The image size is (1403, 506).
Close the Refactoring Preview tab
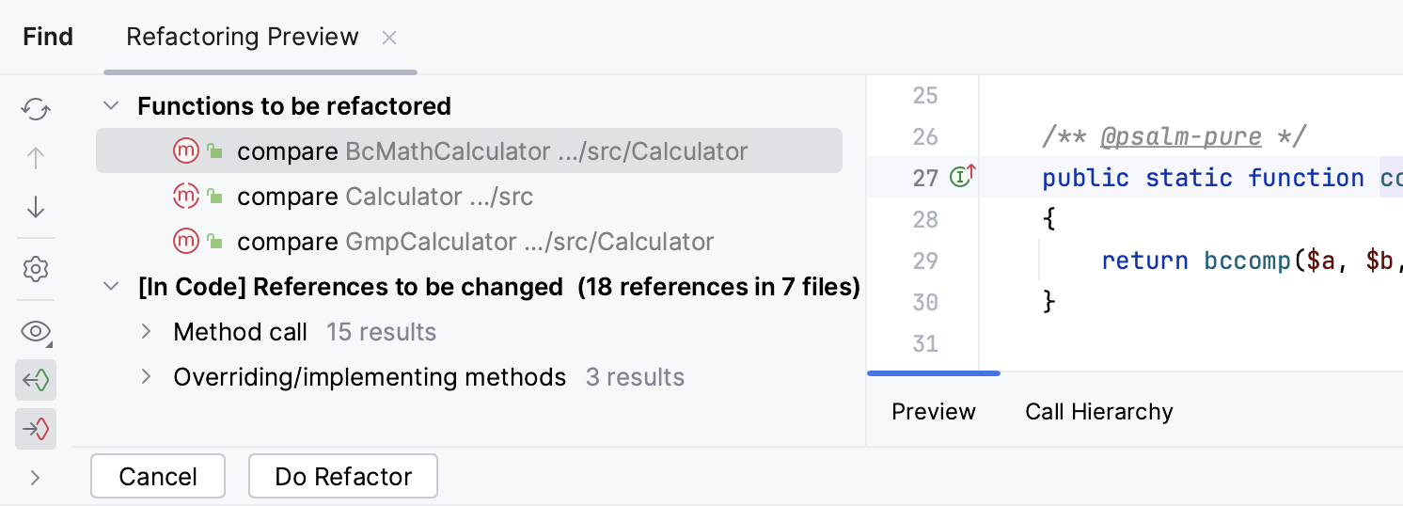click(389, 38)
